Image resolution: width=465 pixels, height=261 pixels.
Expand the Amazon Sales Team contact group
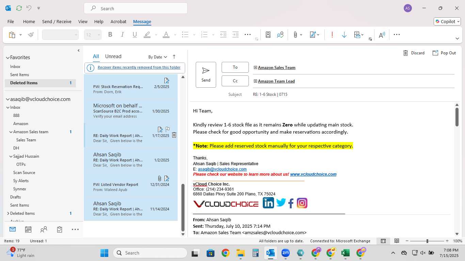click(255, 68)
